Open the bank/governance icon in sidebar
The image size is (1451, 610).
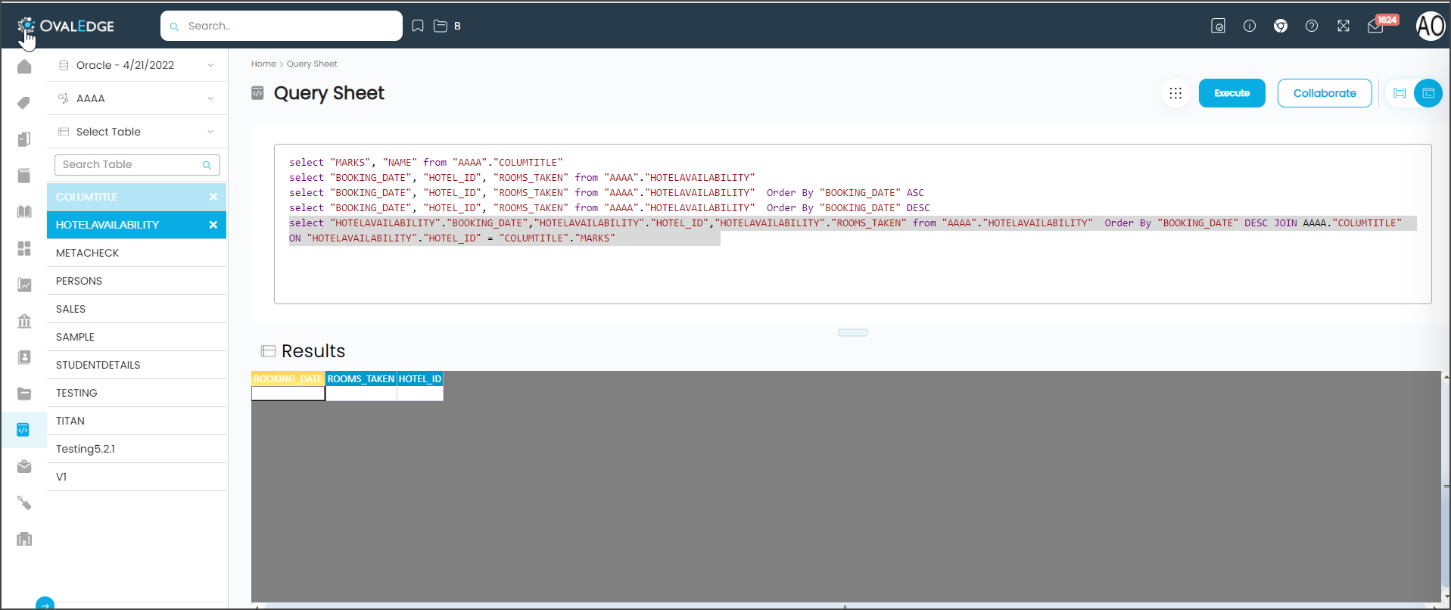[24, 321]
